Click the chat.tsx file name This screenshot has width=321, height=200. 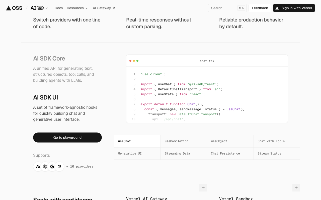pos(207,61)
